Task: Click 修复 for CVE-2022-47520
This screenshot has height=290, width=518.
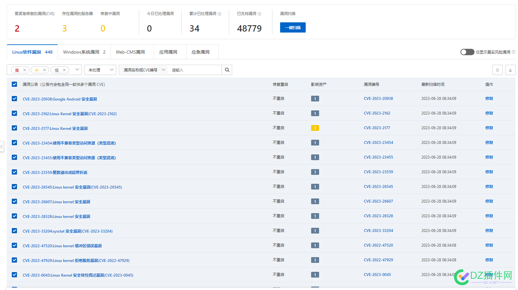Action: [x=489, y=245]
